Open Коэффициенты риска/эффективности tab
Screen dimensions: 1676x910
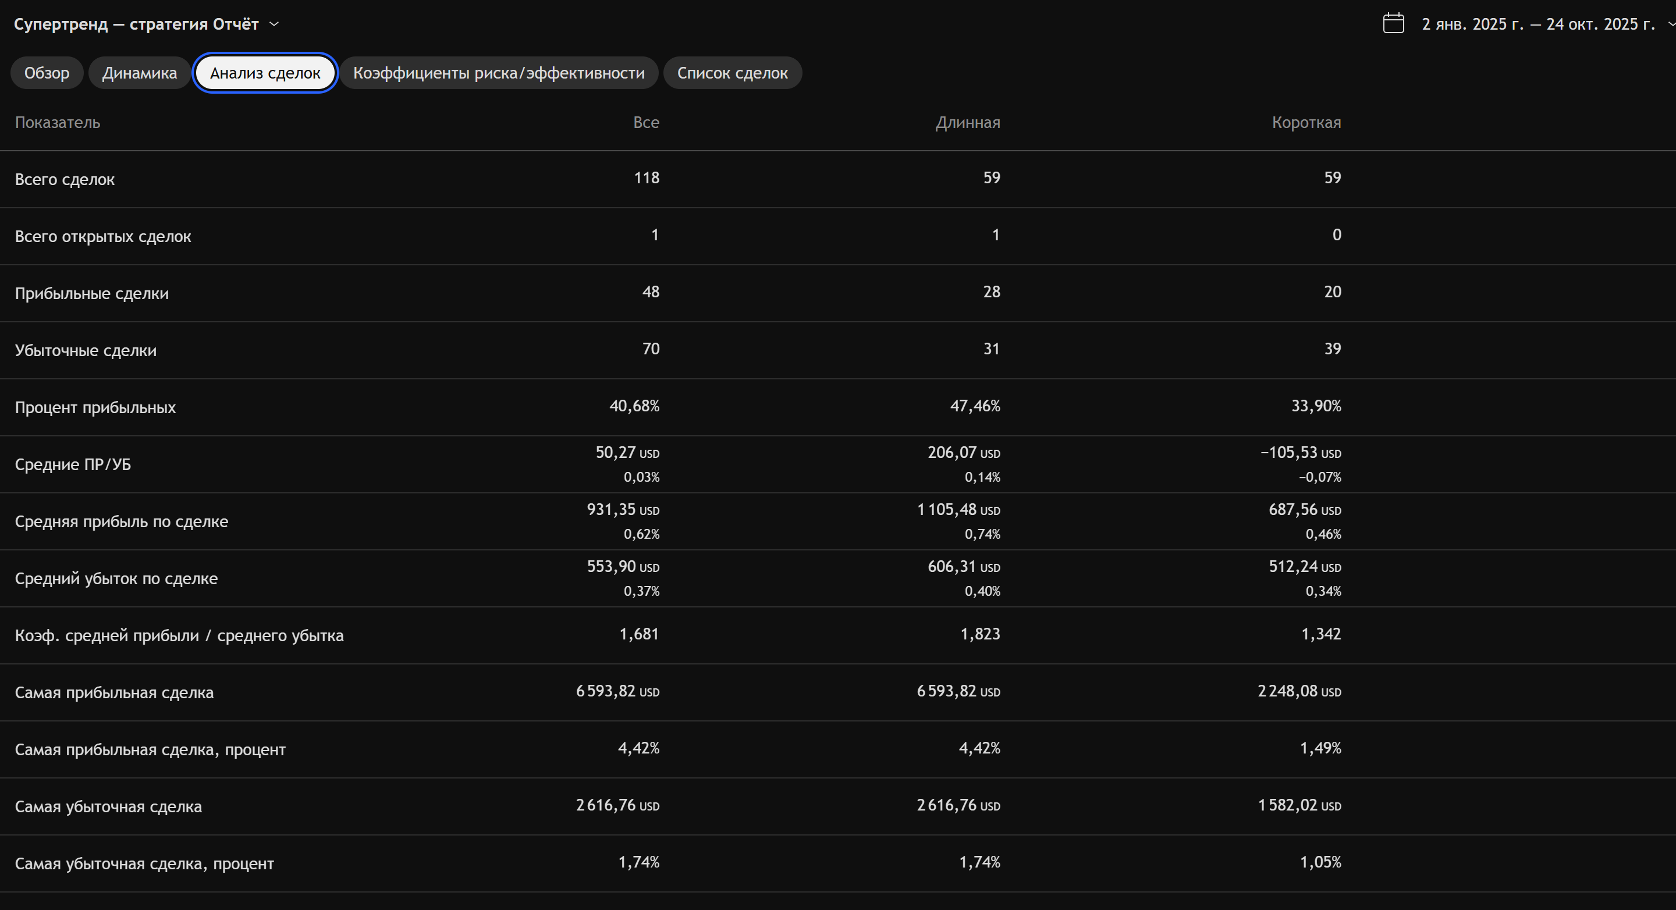pos(498,73)
